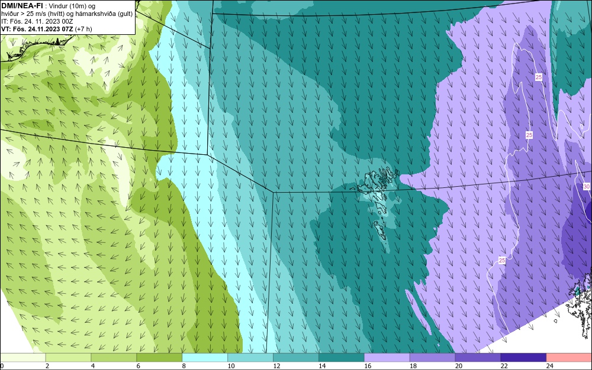
Task: Click the 12–14 m/s medium teal legend swatch
Action: (295, 357)
